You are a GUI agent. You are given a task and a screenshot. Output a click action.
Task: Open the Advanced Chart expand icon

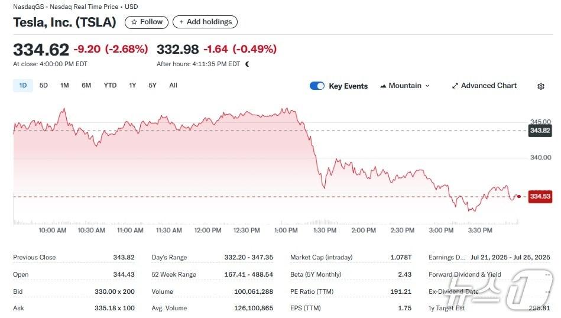click(455, 86)
